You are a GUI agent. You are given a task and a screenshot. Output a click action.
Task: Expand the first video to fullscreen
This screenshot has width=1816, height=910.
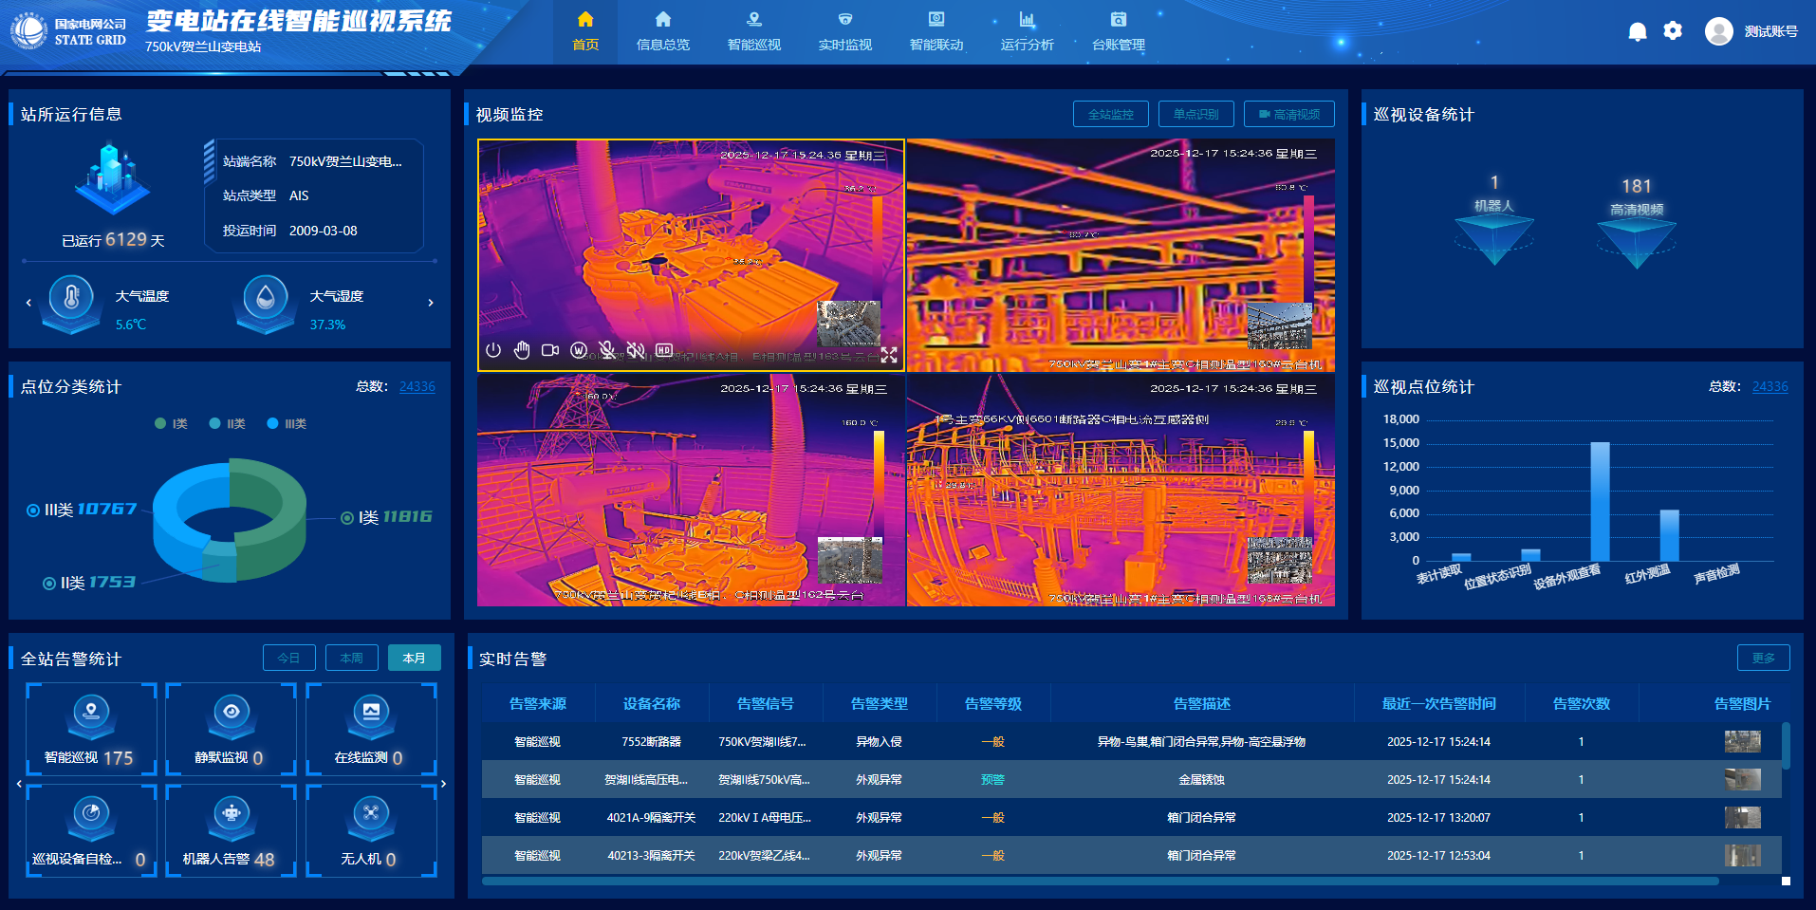click(x=889, y=355)
